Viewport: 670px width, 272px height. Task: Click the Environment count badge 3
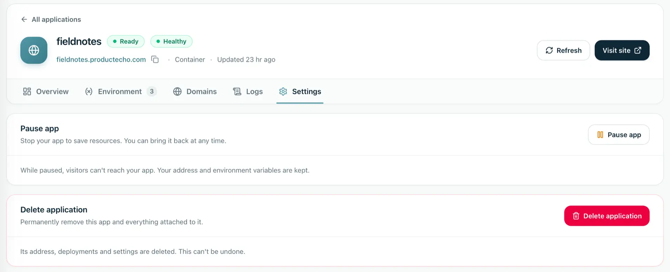[x=152, y=91]
